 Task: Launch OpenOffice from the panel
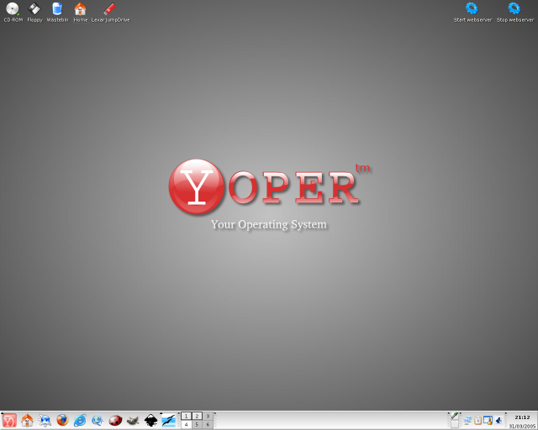click(x=168, y=421)
